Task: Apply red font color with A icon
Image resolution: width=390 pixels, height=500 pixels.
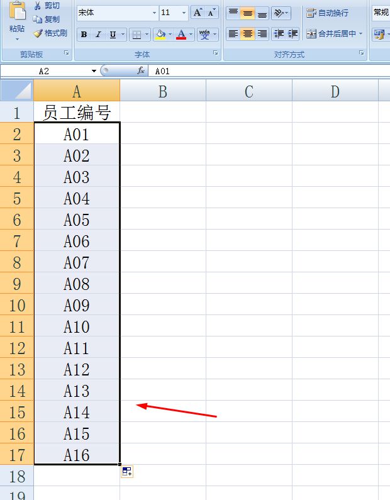Action: (x=181, y=34)
